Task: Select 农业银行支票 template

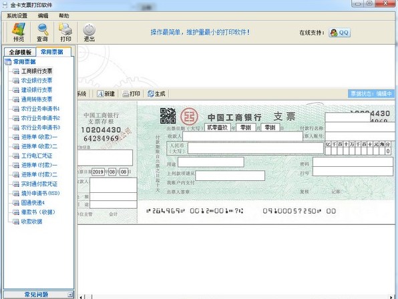Action: click(x=37, y=80)
